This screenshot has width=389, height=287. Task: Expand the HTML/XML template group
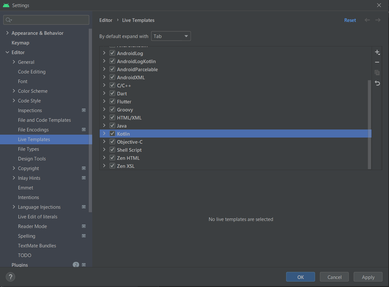104,117
